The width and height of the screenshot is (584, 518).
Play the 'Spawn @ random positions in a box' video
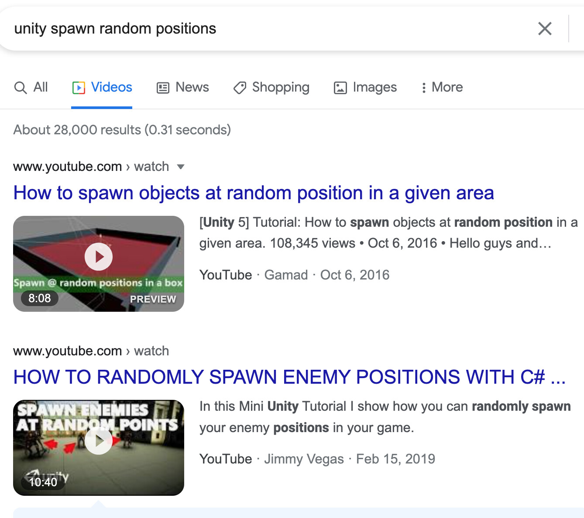click(x=99, y=256)
